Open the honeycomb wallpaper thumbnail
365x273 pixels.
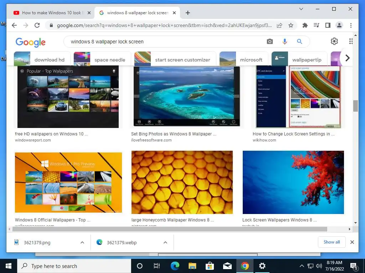click(x=182, y=182)
